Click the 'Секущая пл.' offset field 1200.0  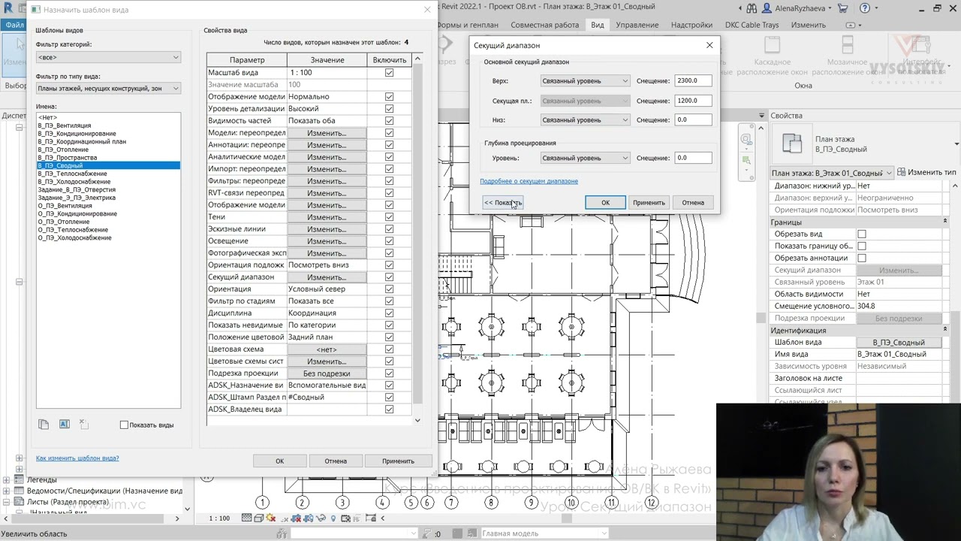click(x=692, y=101)
